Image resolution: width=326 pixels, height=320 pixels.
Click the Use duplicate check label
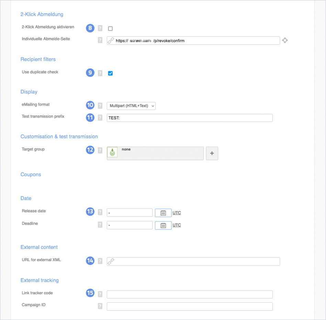(x=40, y=72)
